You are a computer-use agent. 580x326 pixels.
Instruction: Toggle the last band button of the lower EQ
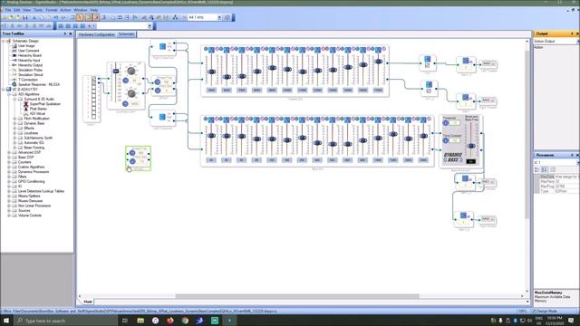click(423, 120)
